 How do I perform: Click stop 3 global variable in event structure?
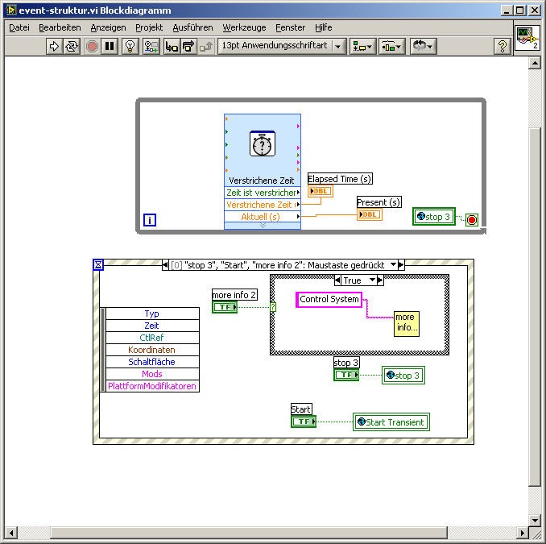[x=403, y=376]
